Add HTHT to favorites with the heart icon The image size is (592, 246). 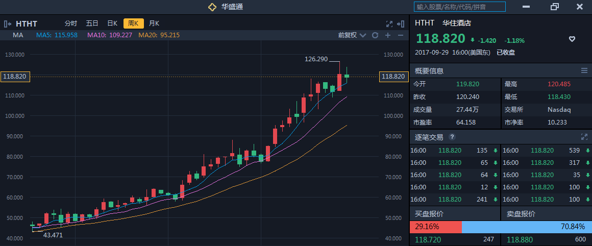click(572, 39)
